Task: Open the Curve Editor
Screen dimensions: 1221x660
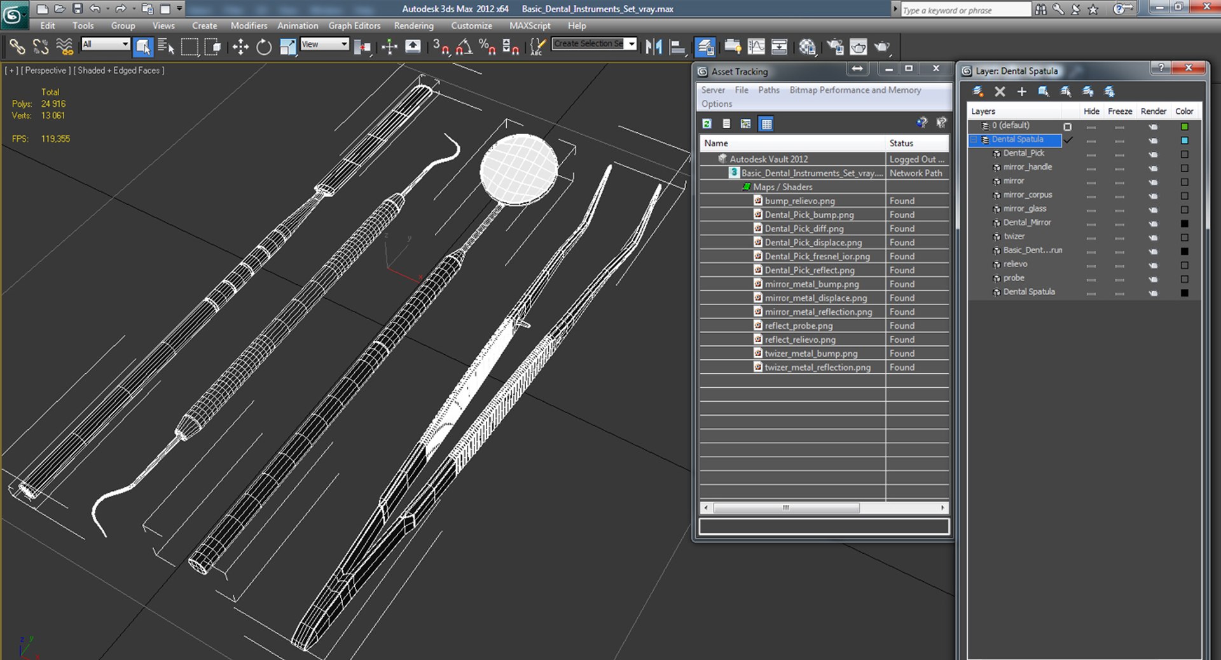Action: pos(756,46)
